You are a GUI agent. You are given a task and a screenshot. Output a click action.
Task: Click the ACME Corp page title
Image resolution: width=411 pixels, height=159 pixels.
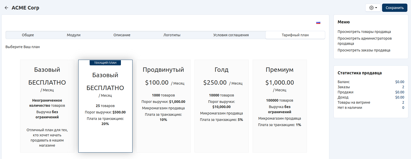click(x=25, y=8)
